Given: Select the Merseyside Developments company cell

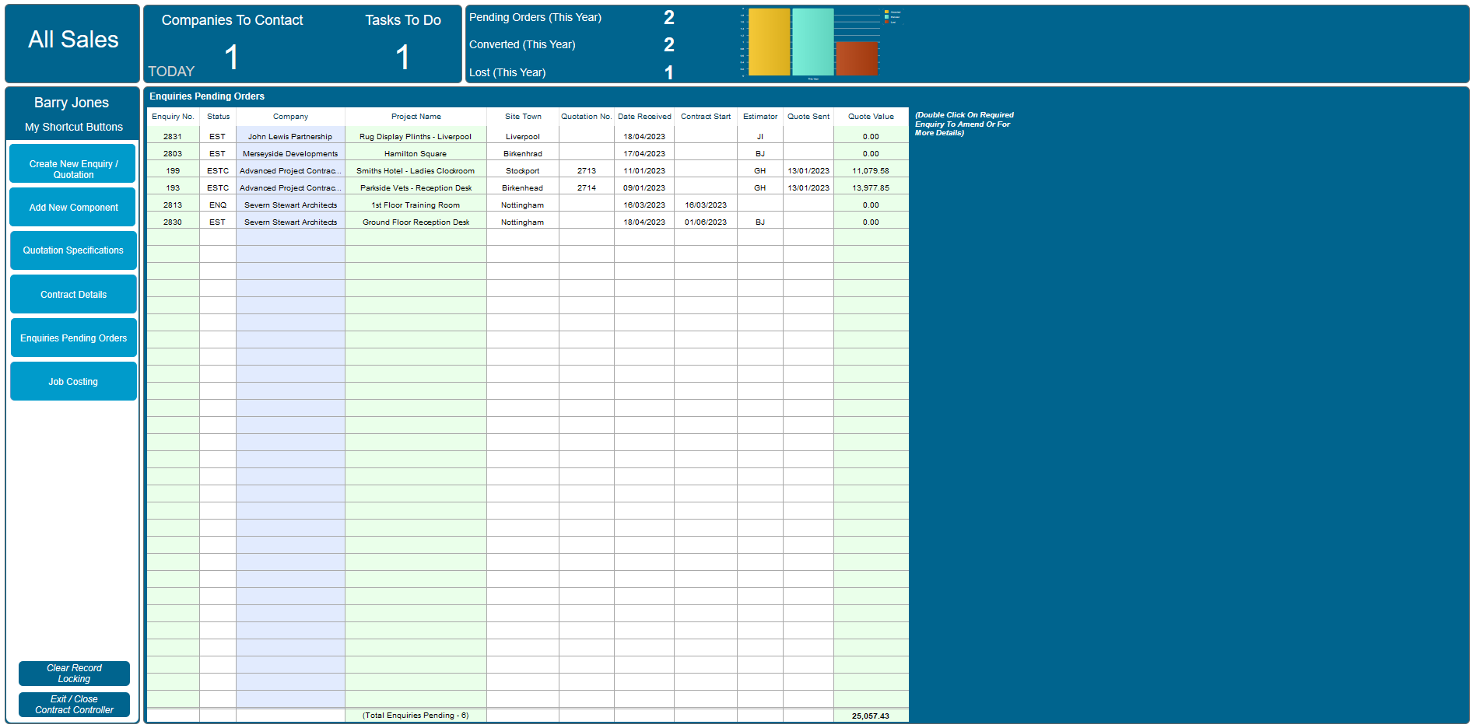Looking at the screenshot, I should [x=290, y=154].
